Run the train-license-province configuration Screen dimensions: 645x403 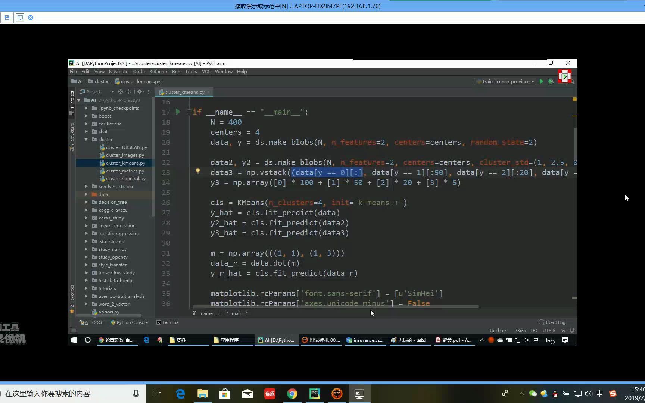point(541,81)
